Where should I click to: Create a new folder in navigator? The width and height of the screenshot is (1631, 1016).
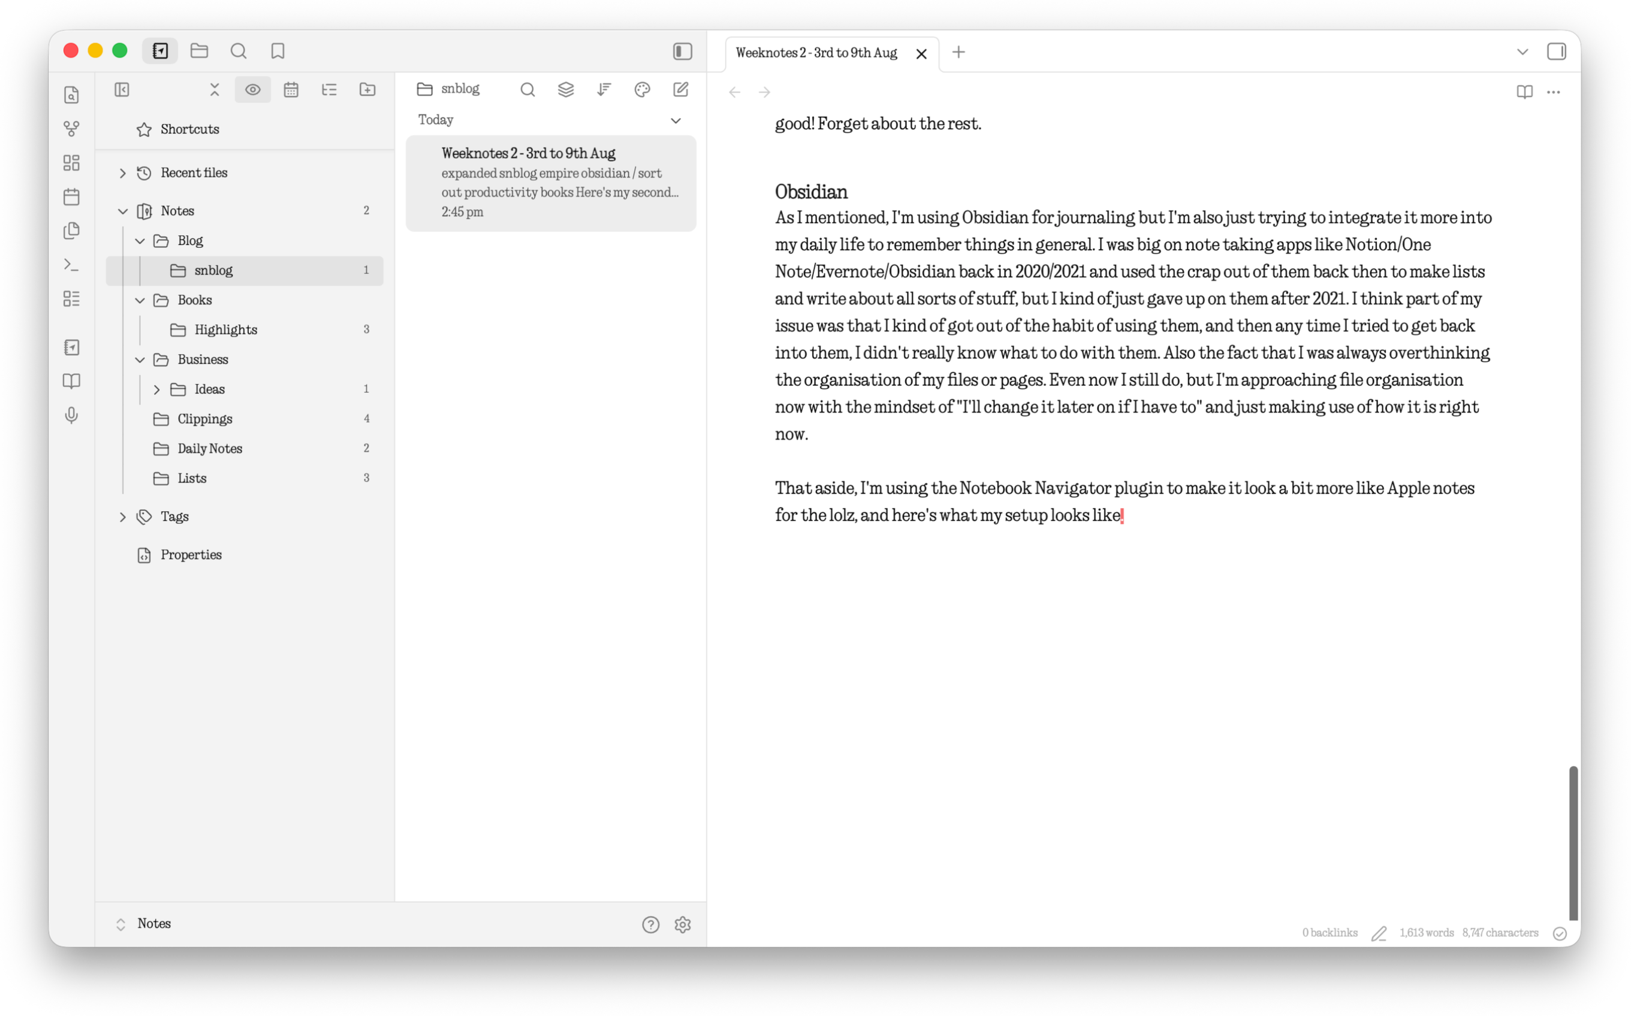click(368, 89)
